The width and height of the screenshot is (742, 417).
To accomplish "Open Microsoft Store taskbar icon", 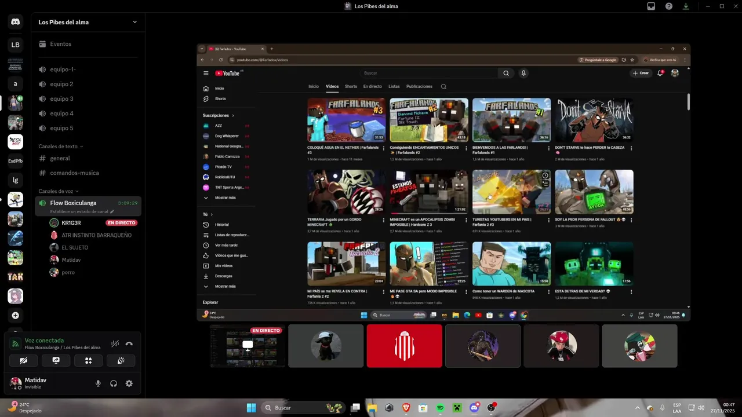I will tap(423, 408).
